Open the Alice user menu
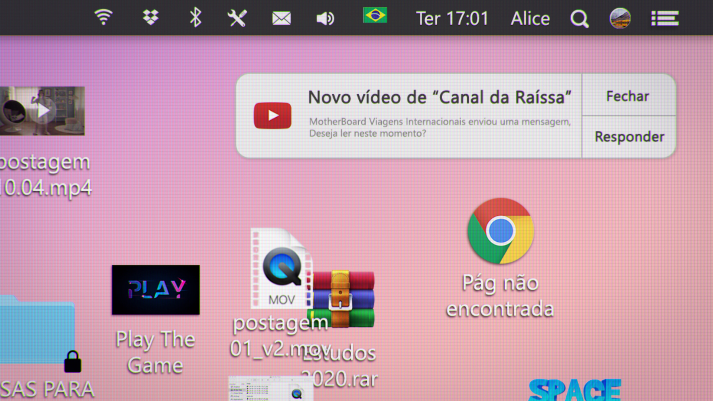The width and height of the screenshot is (713, 401). pos(530,18)
